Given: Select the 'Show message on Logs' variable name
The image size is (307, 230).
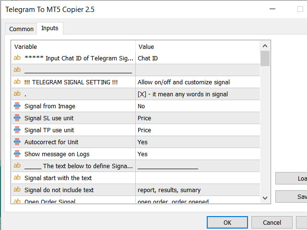Looking at the screenshot, I should 57,154.
